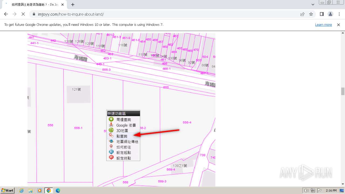Open the Windows Start menu

[8, 190]
